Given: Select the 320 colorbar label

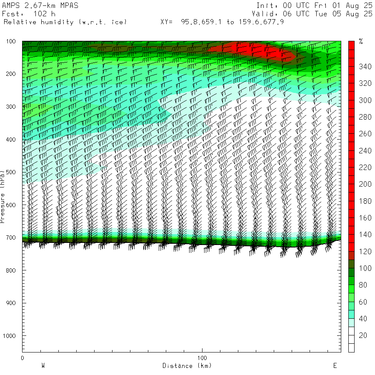Looking at the screenshot, I should (x=365, y=83).
